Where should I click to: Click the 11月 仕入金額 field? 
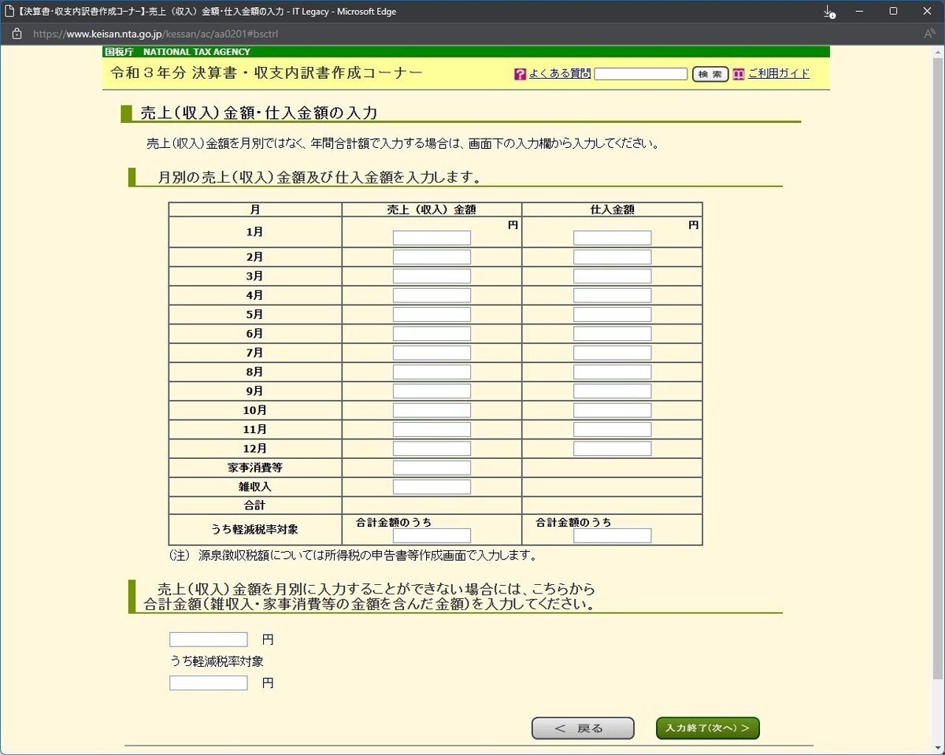(613, 429)
